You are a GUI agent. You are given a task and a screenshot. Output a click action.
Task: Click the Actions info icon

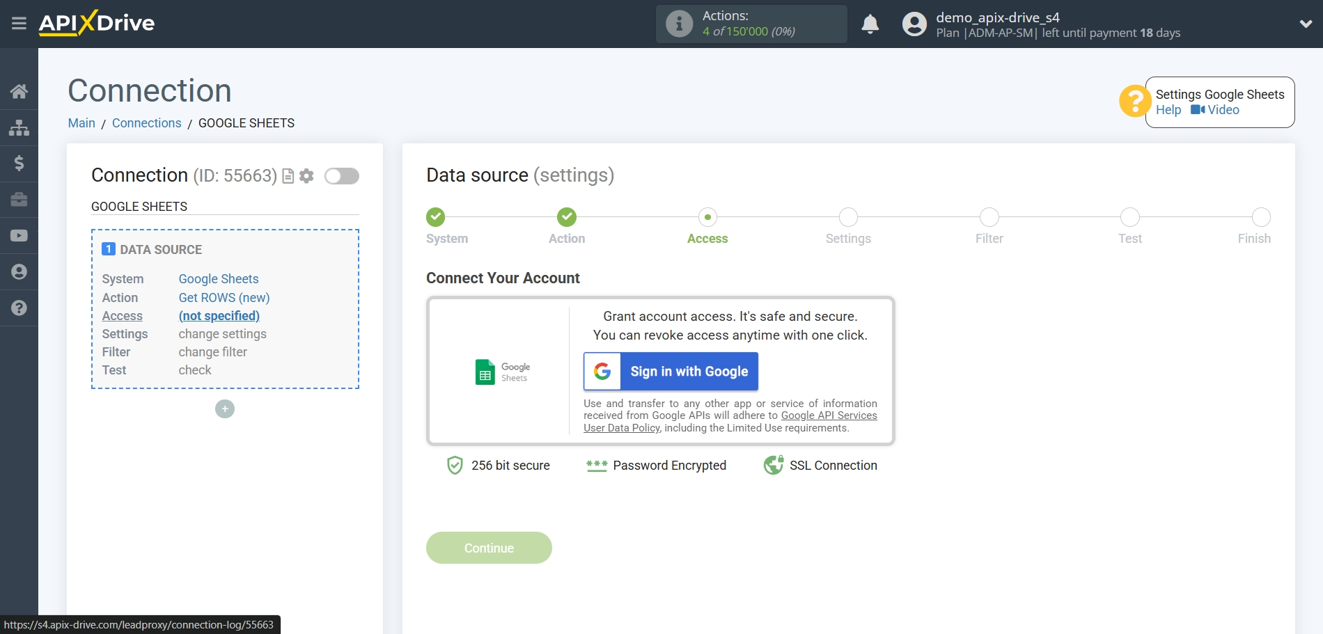(x=679, y=24)
